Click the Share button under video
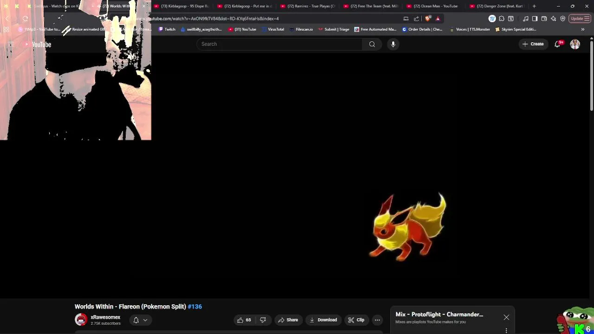Screen dimensions: 594x334 [x=288, y=320]
